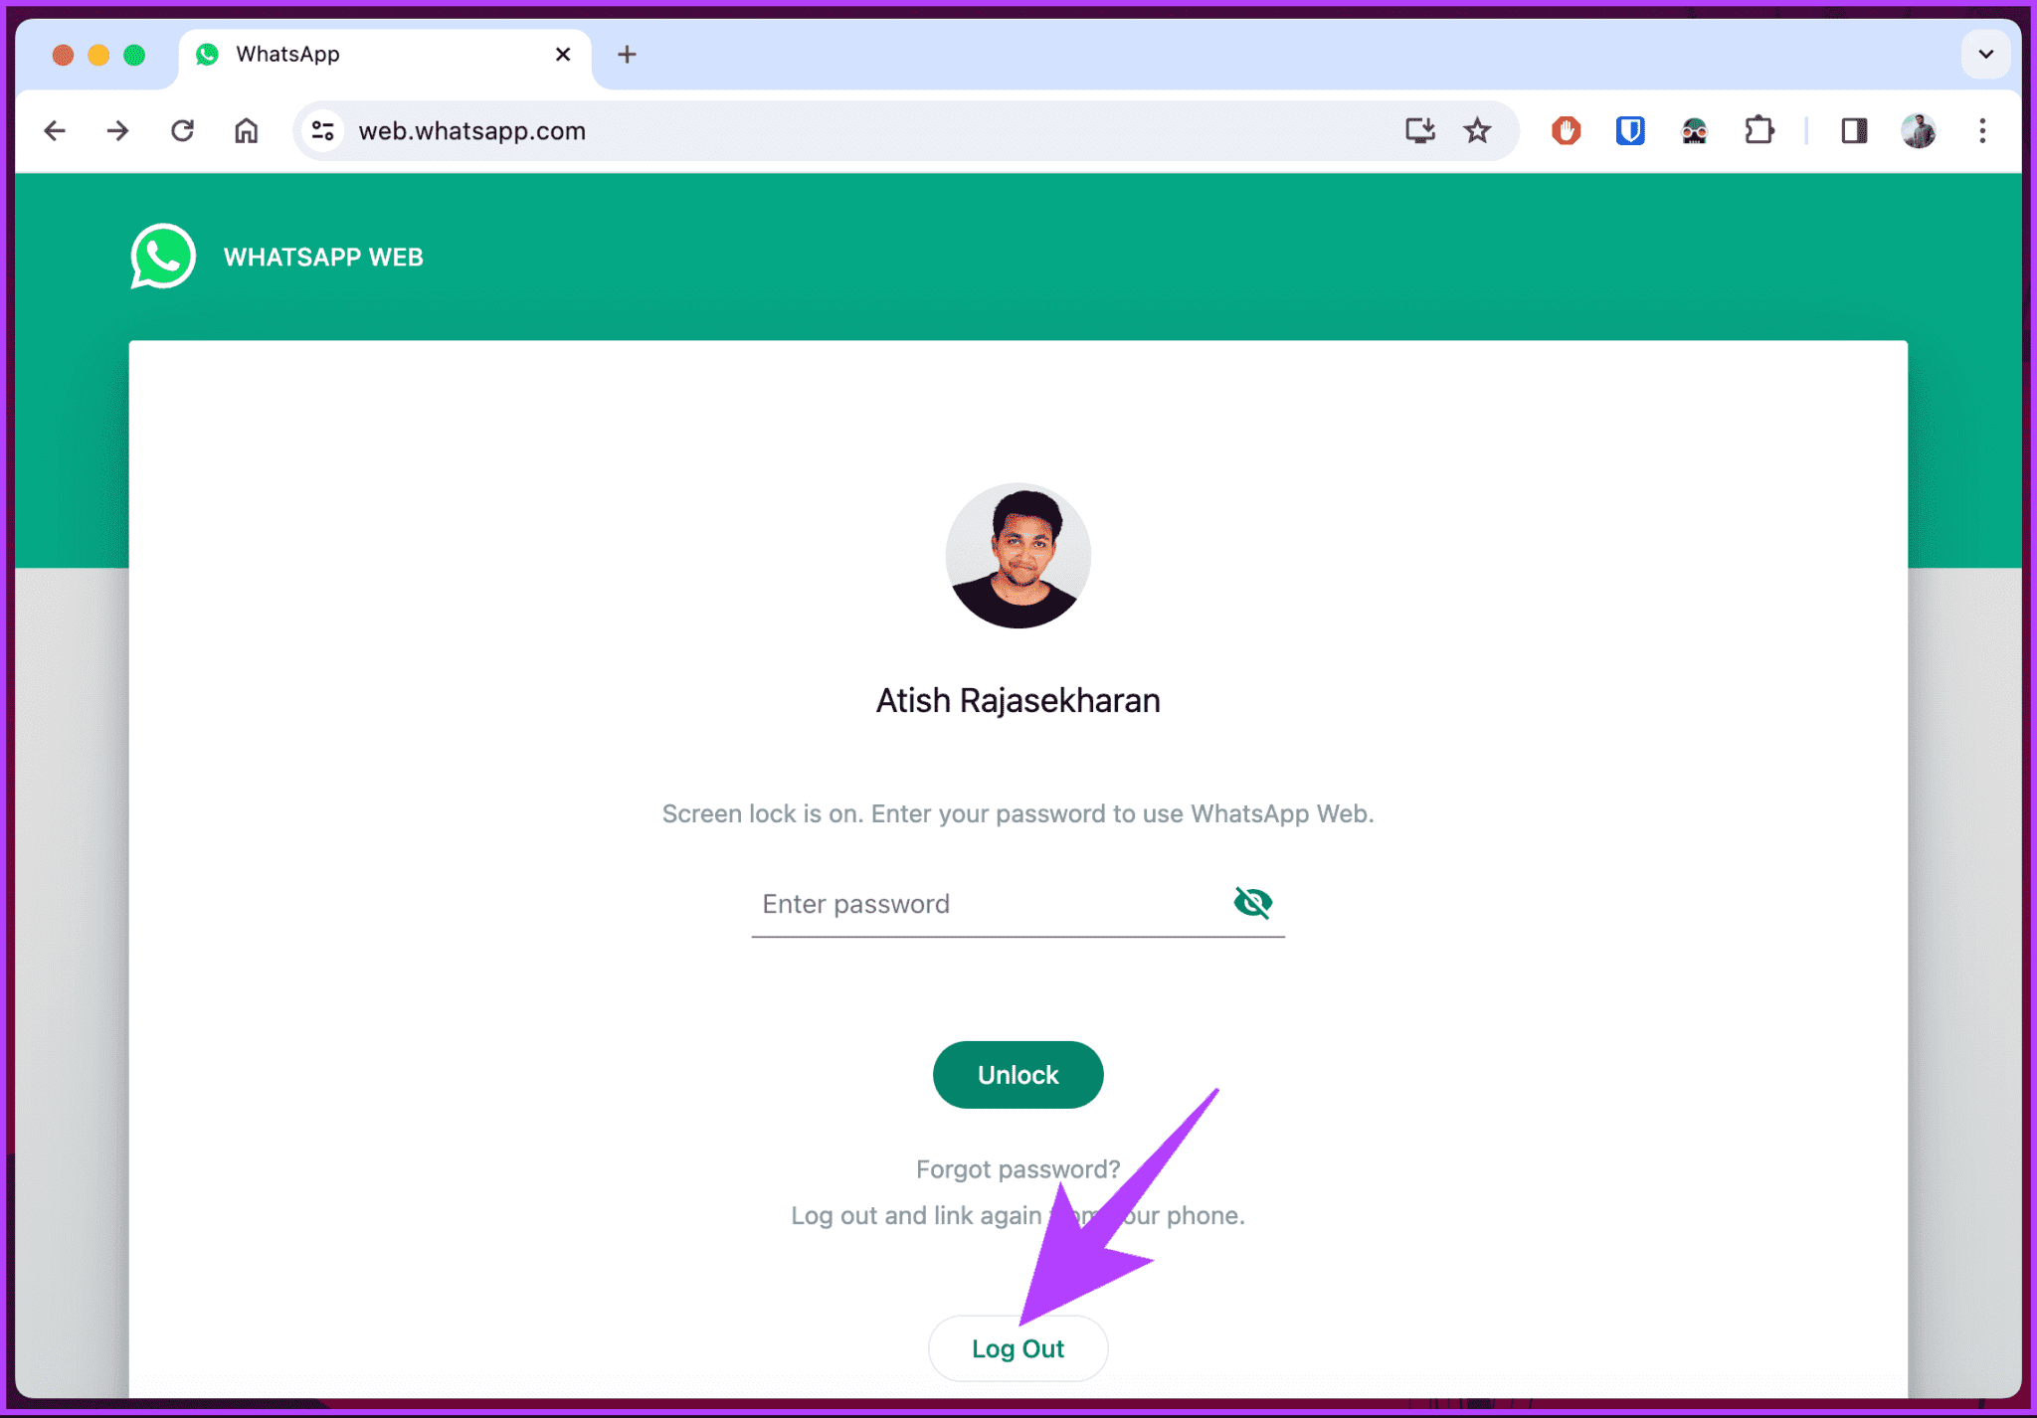Image resolution: width=2037 pixels, height=1418 pixels.
Task: Click the Unlock button
Action: point(1018,1074)
